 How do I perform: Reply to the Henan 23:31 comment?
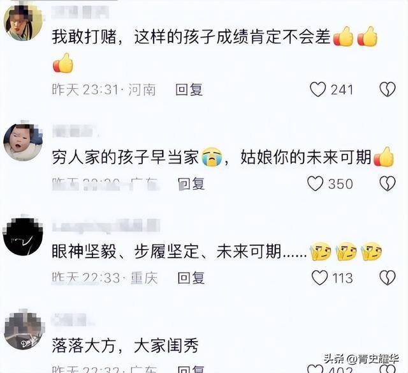pos(189,89)
